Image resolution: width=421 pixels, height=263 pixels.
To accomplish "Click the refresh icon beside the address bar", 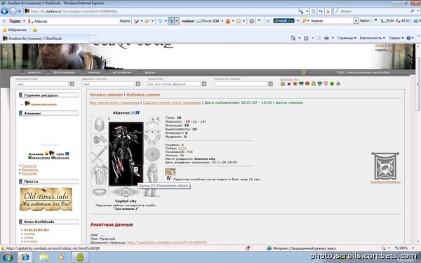I will 321,11.
